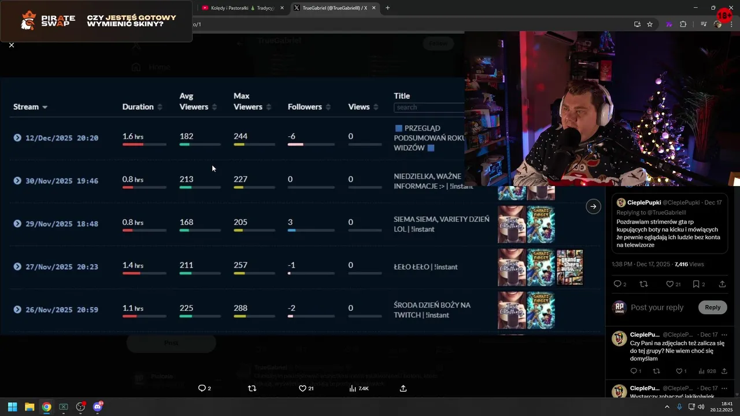Image resolution: width=740 pixels, height=416 pixels.
Task: Open a new browser tab
Action: click(x=387, y=8)
